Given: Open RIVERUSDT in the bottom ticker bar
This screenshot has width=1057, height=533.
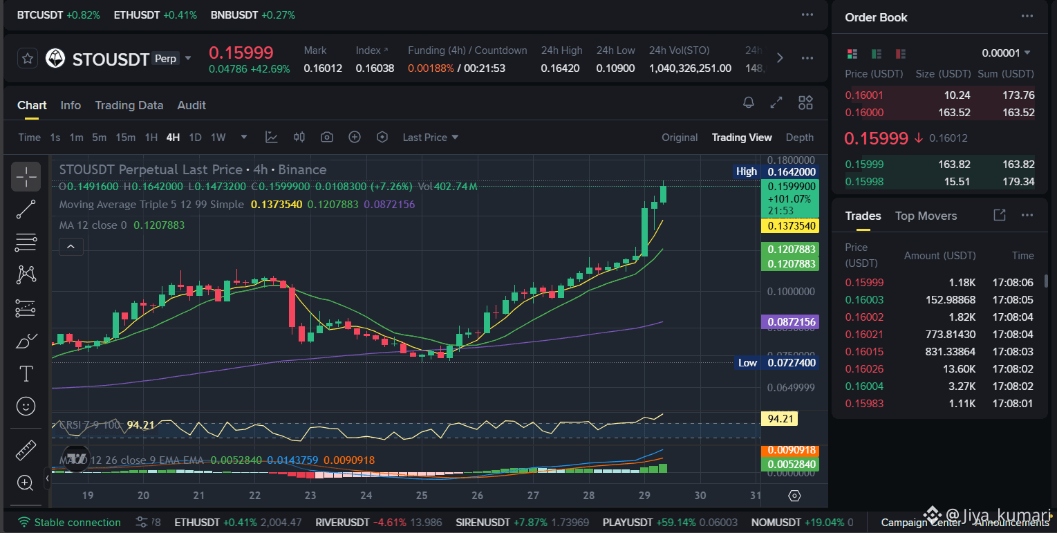Looking at the screenshot, I should 379,522.
